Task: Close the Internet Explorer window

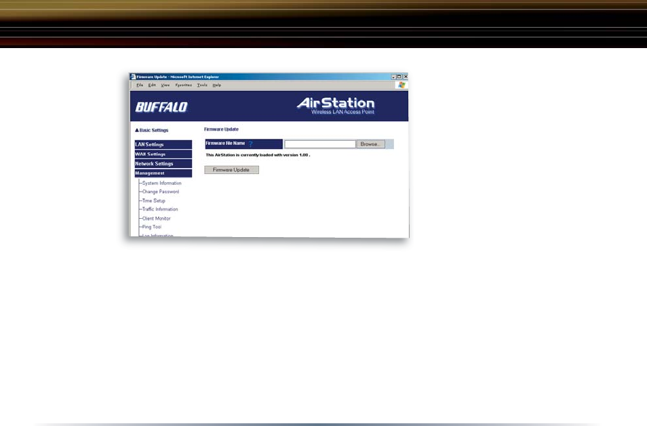Action: (406, 77)
